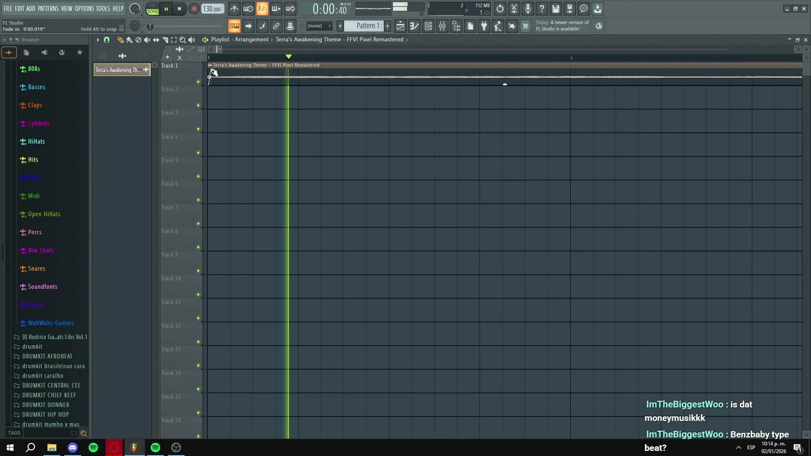Open the OPTIONS menu
Screen dimensions: 811x456
coord(84,9)
